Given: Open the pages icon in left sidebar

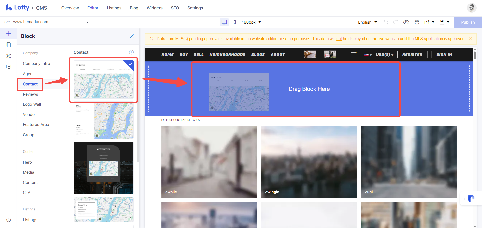Looking at the screenshot, I should 9,45.
